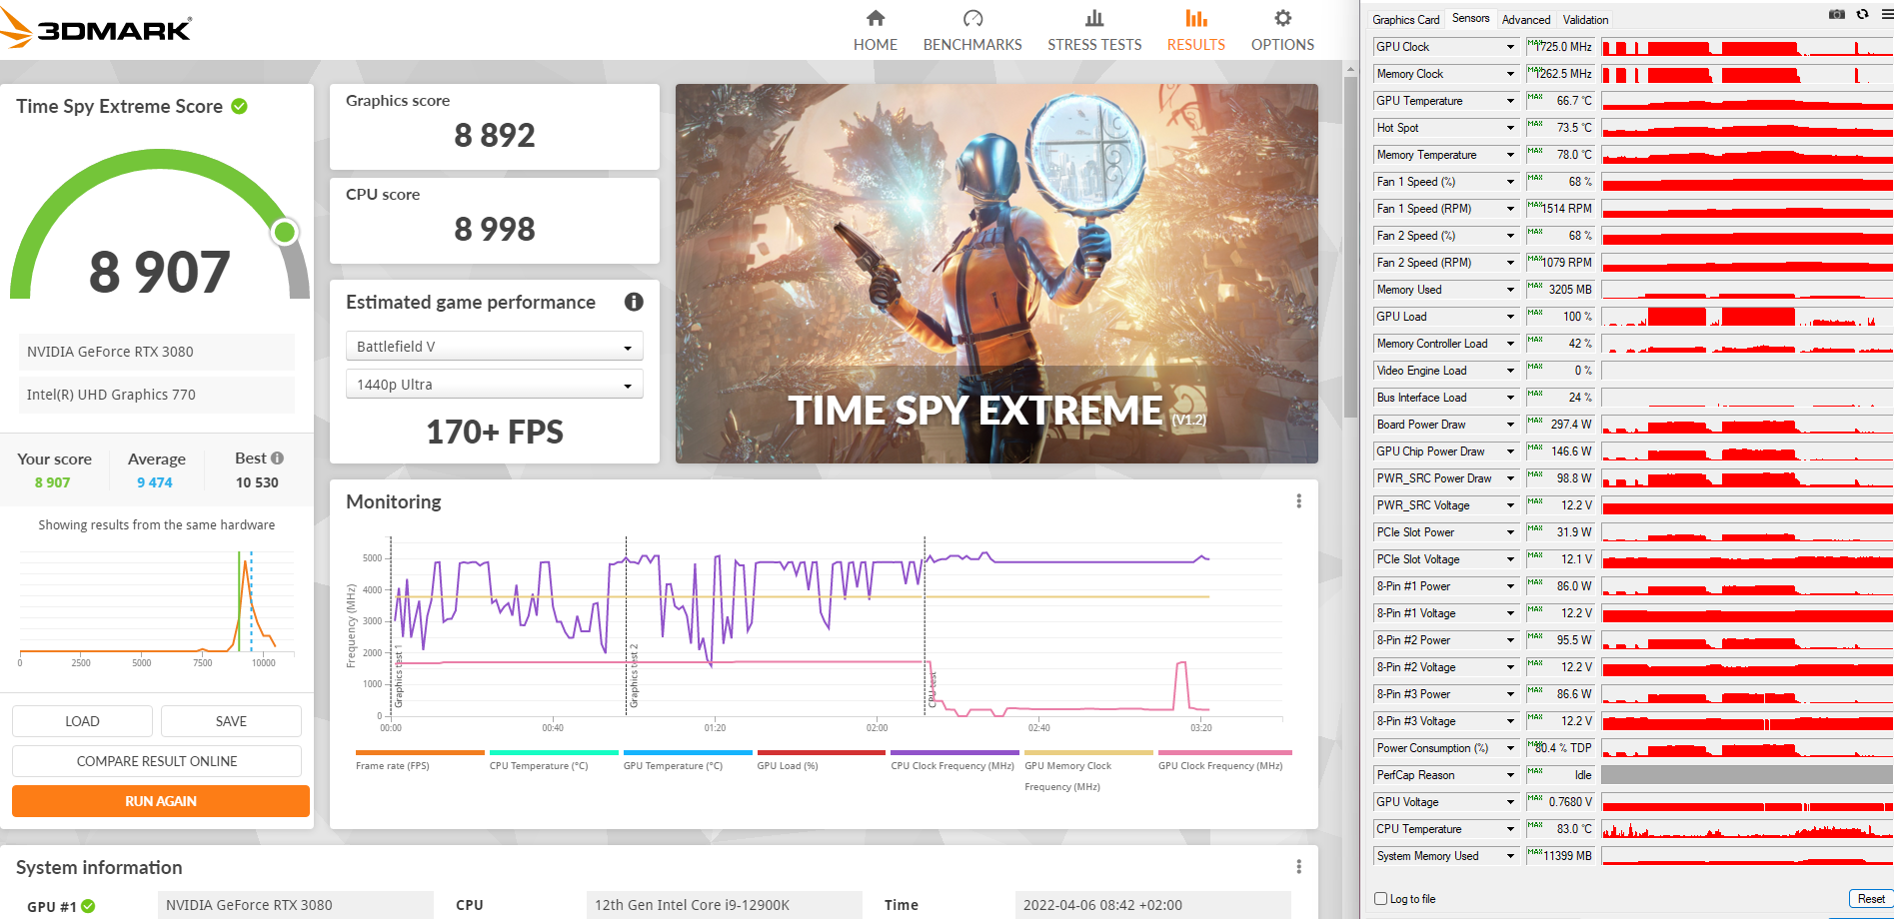Take a GPU-Z screenshot with camera icon
This screenshot has width=1894, height=919.
point(1837,14)
